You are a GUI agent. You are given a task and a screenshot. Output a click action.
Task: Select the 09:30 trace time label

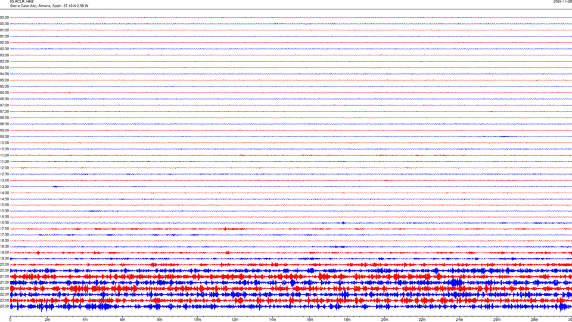(4, 137)
